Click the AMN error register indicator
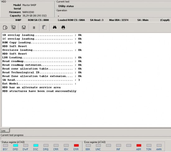The height and width of the screenshot is (152, 171). click(159, 145)
